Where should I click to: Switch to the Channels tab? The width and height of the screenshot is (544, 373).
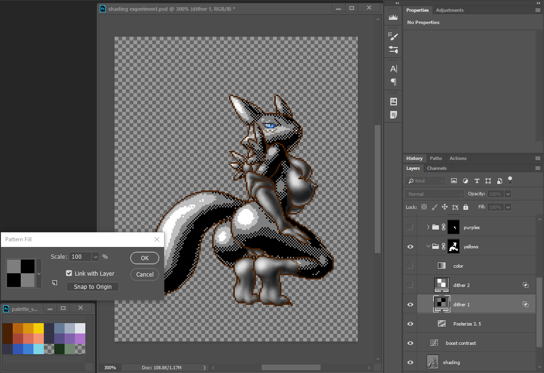coord(437,168)
